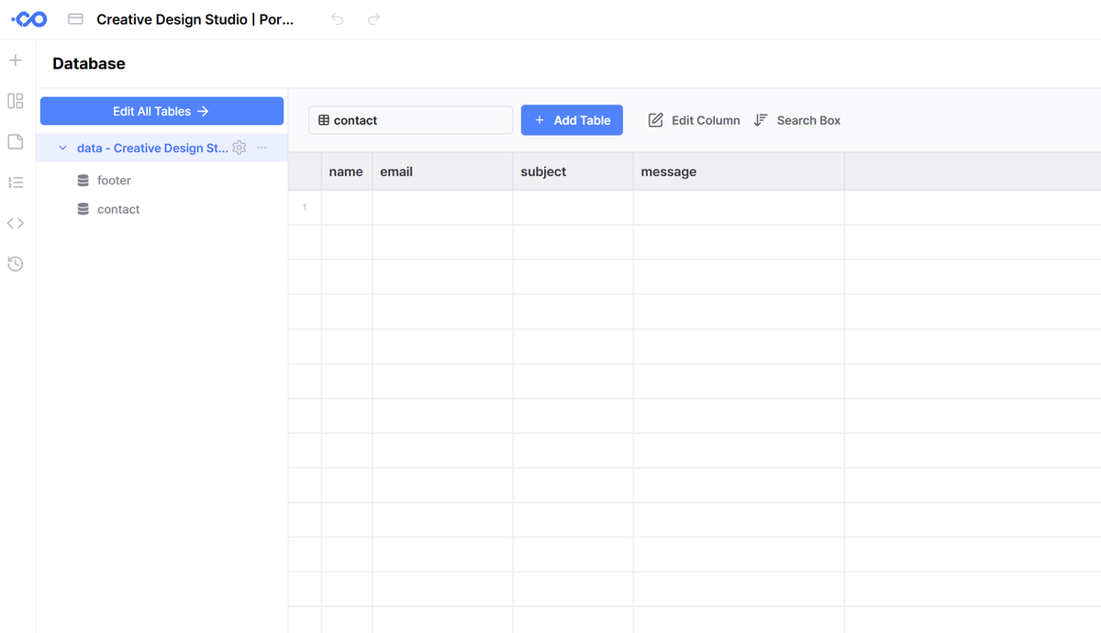Click the subject column header
Viewport: 1101px width, 633px height.
573,172
